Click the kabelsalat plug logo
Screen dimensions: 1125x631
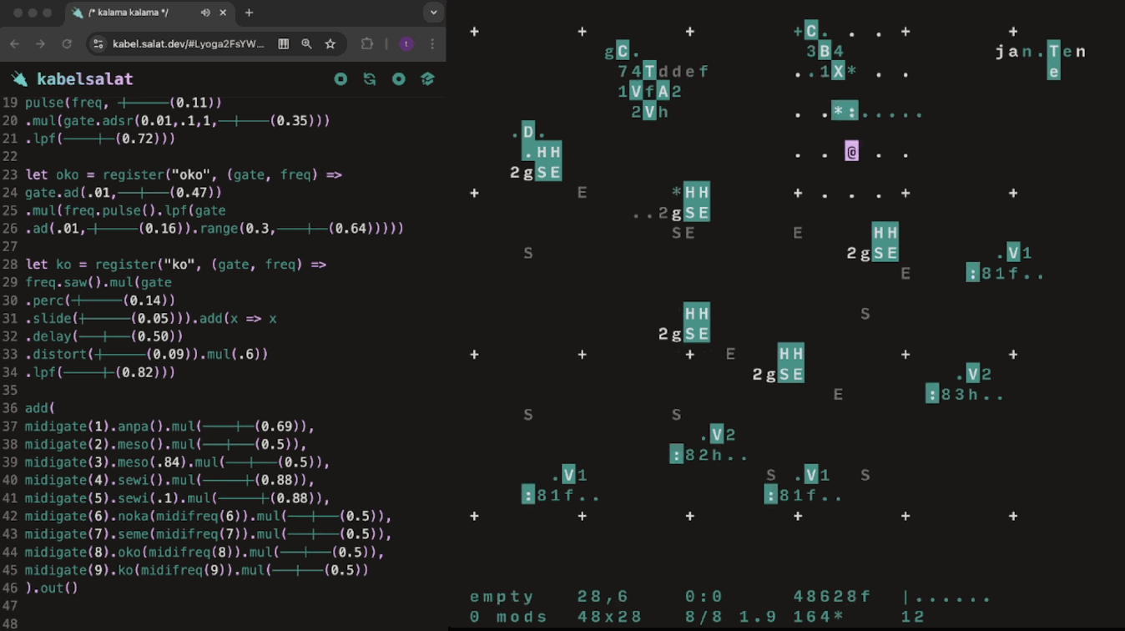click(x=19, y=79)
